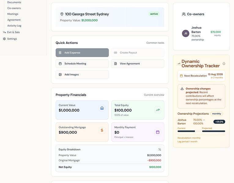Viewport: 234px width, 183px height.
Task: Click the Add Images button
Action: (x=82, y=74)
